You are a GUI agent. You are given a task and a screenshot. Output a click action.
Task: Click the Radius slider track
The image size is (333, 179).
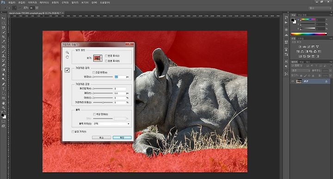point(103,77)
